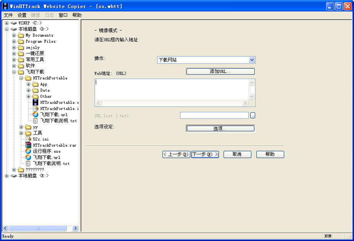Image resolution: width=354 pixels, height=241 pixels.
Task: Open the 镜像 menu
Action: (x=36, y=15)
